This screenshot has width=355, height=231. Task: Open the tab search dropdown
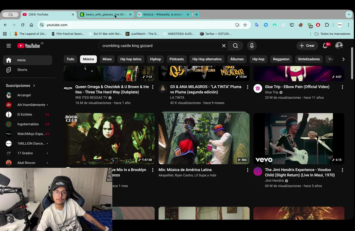click(x=349, y=14)
